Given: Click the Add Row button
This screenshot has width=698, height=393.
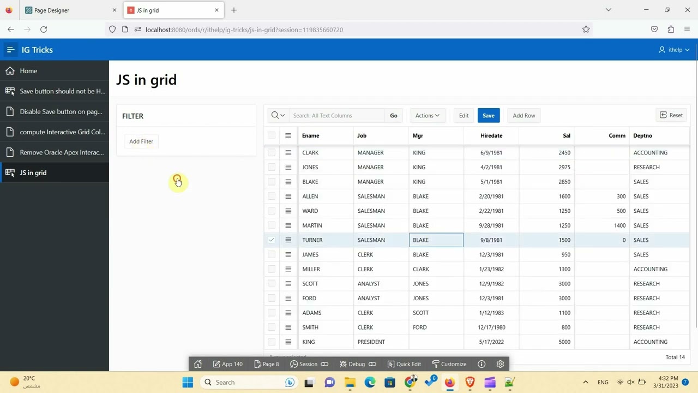Looking at the screenshot, I should 524,115.
